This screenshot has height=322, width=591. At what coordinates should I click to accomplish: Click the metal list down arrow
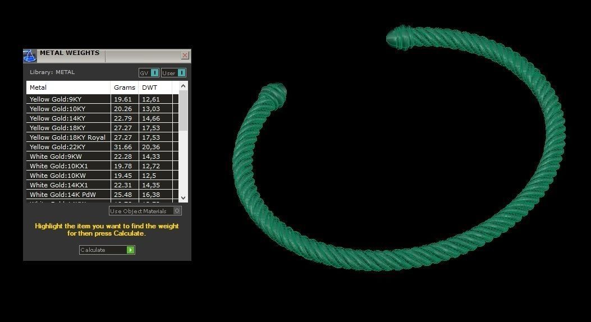(x=183, y=197)
